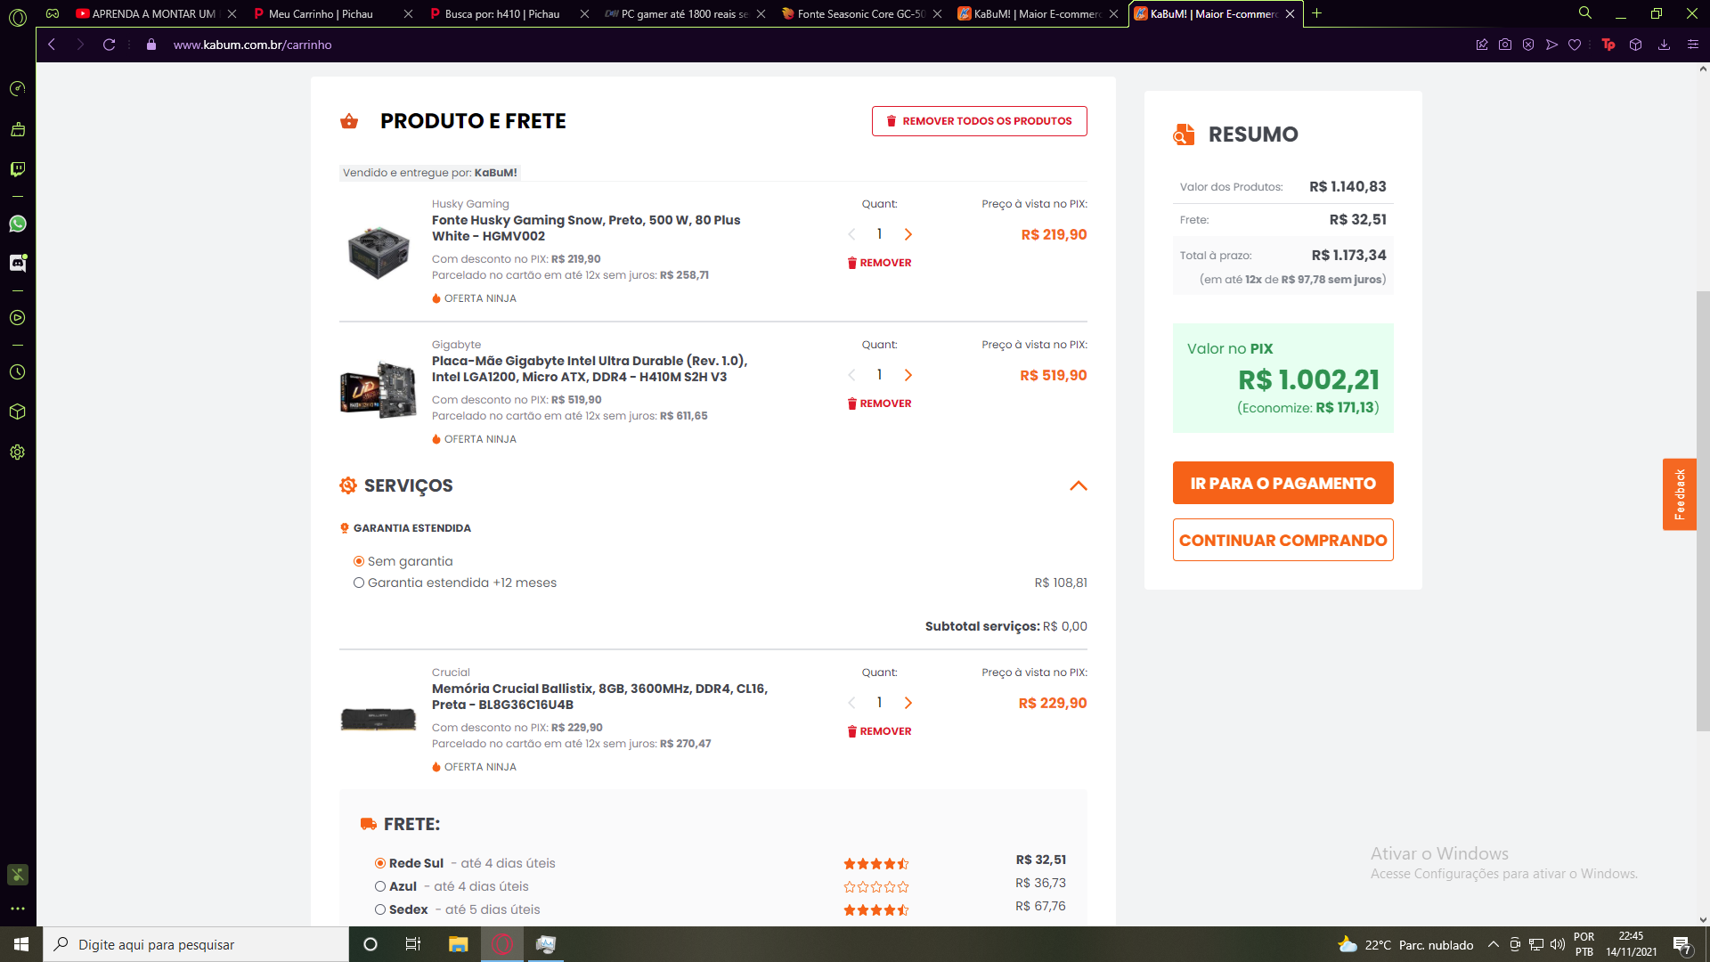The image size is (1710, 962).
Task: Open Windows Start menu
Action: coord(21,944)
